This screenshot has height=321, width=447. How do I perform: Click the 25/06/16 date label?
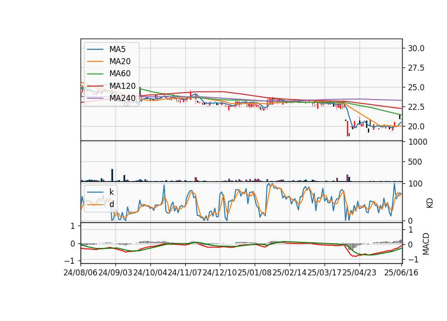pos(401,273)
